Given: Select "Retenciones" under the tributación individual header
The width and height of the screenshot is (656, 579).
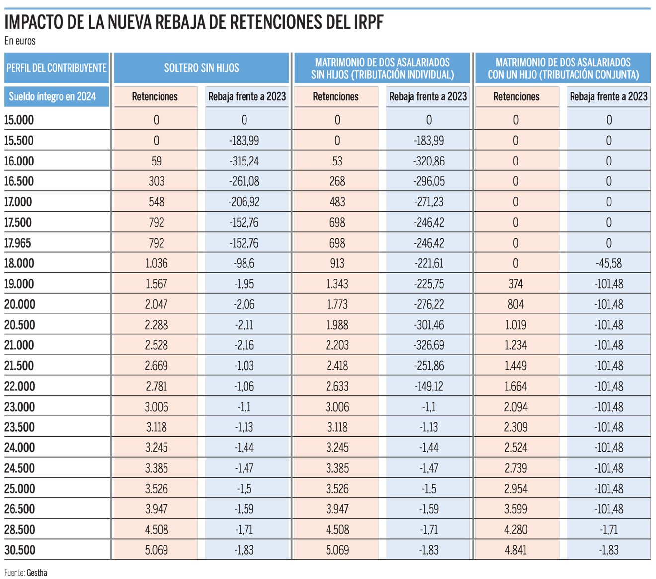Looking at the screenshot, I should click(336, 96).
